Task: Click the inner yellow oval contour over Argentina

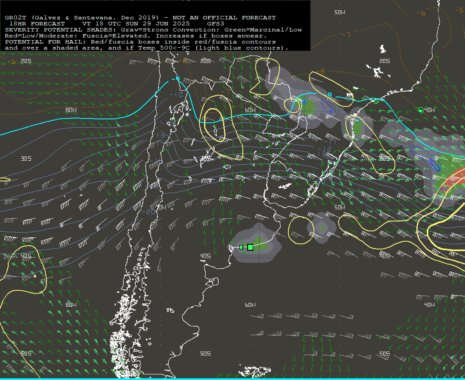Action: tap(214, 125)
